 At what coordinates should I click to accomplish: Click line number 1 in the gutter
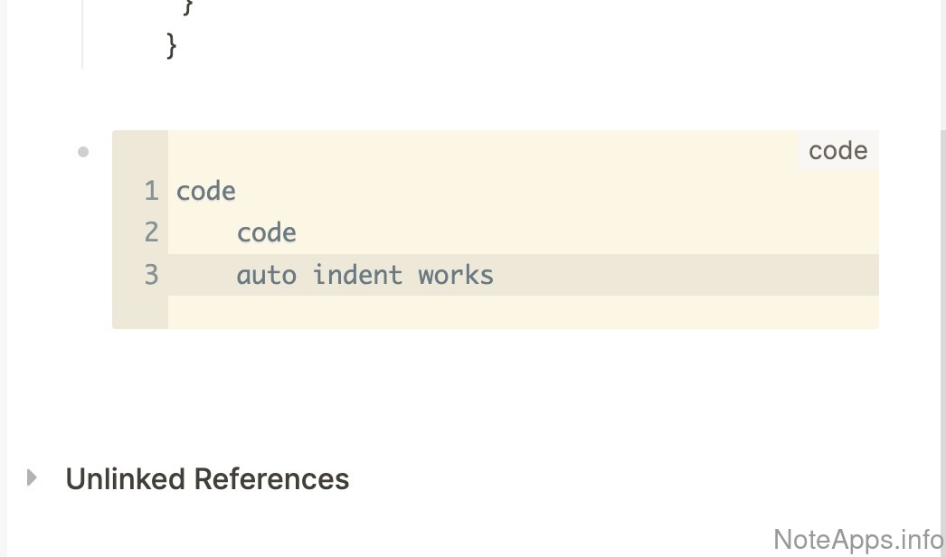(151, 192)
